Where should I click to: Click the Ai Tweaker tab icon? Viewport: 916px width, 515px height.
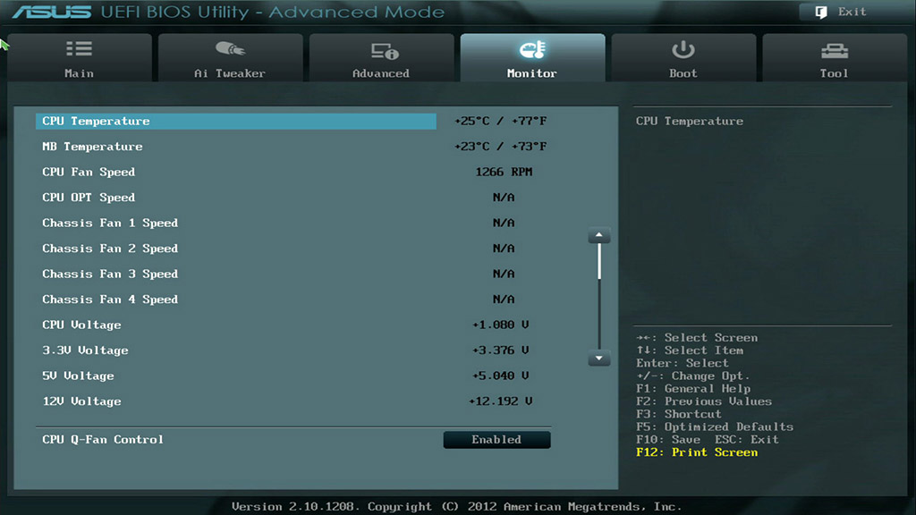click(230, 48)
